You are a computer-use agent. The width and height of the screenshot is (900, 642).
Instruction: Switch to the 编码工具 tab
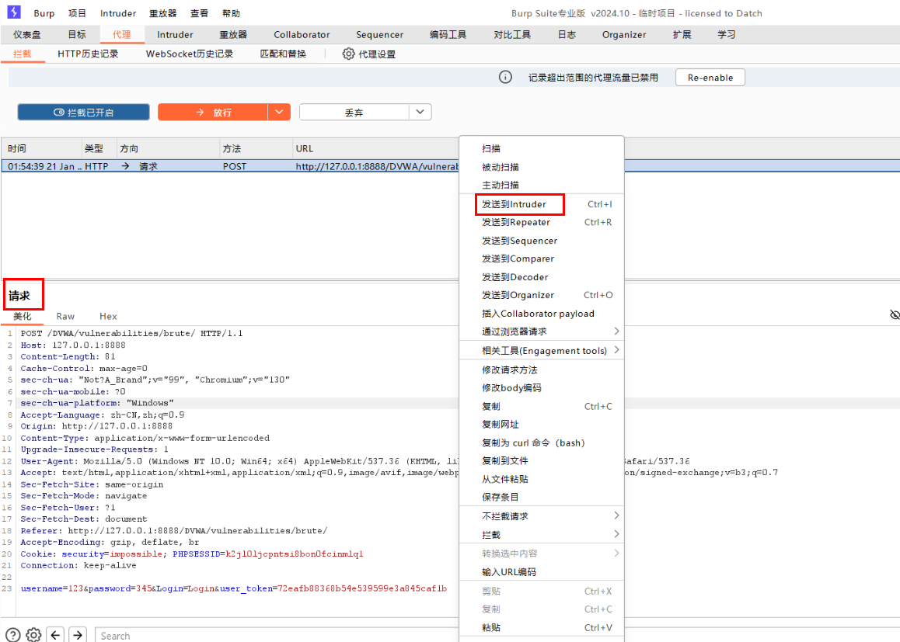[448, 34]
